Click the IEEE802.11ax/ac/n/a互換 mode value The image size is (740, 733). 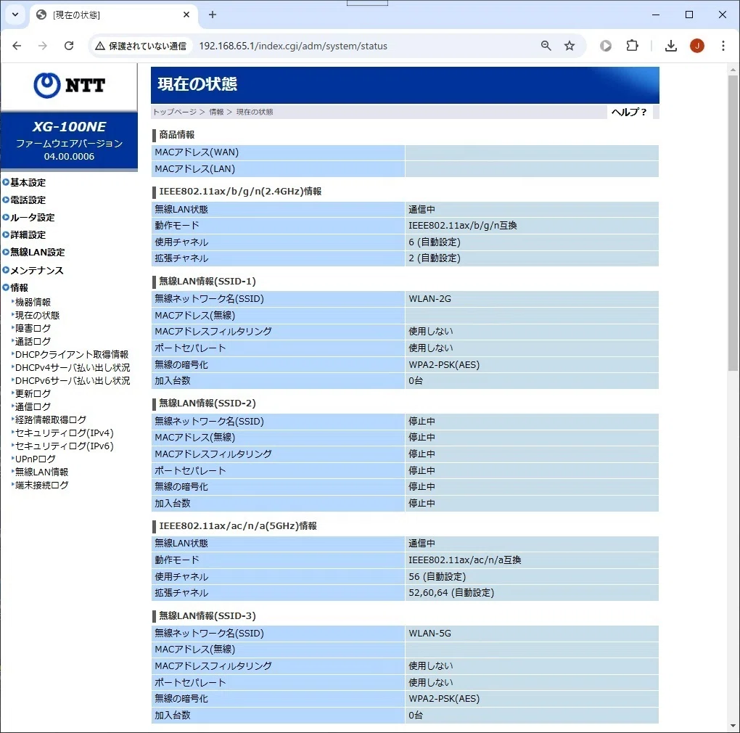464,560
